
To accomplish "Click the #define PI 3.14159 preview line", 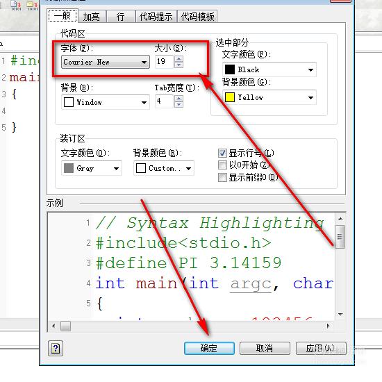I will tap(188, 263).
